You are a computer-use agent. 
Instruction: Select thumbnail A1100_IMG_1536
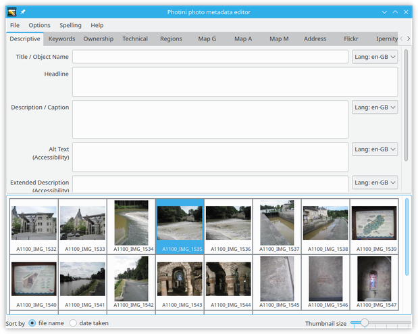click(228, 226)
